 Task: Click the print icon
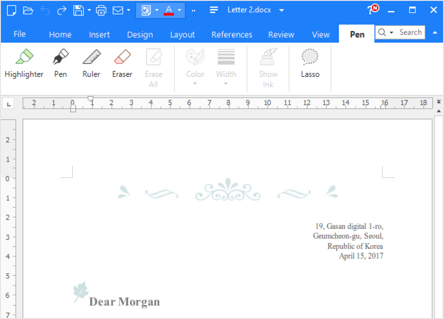click(x=101, y=10)
